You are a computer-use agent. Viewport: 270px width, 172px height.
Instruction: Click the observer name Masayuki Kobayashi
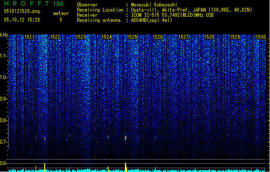[x=154, y=5]
